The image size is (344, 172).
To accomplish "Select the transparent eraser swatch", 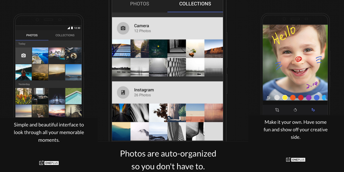I will pos(277,98).
